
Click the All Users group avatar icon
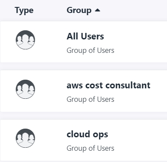[x=25, y=40]
